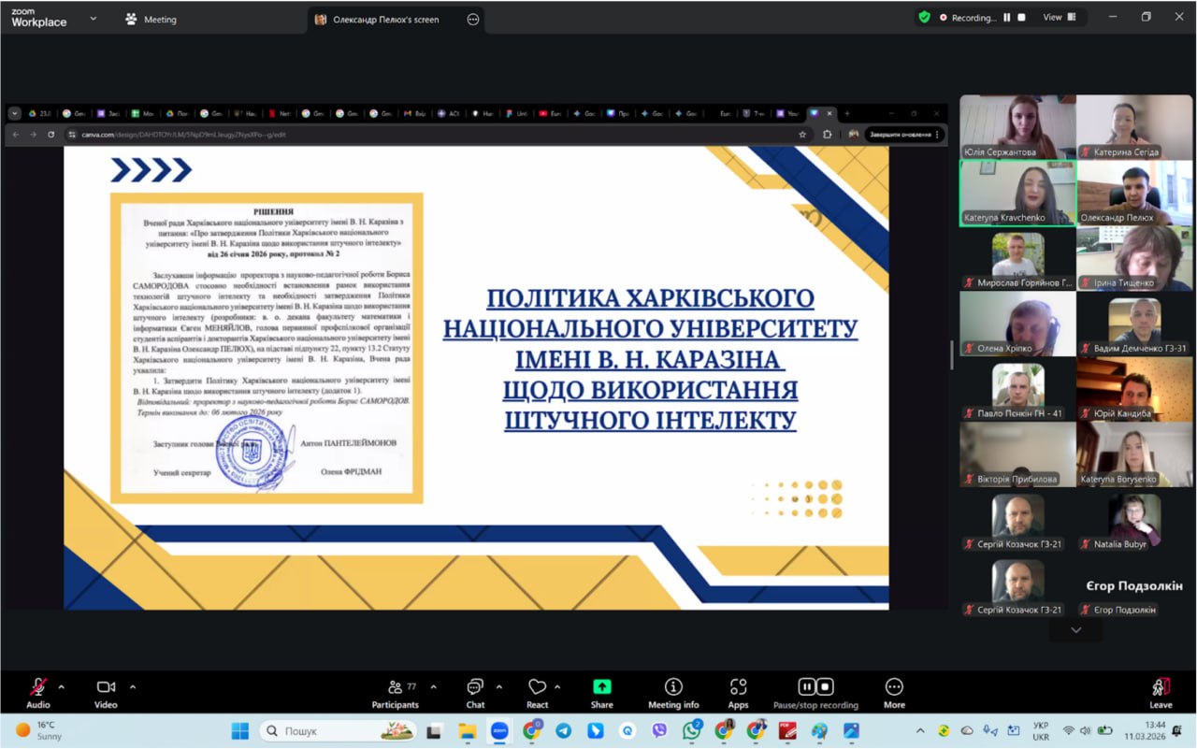Expand video options arrow next to Video

[x=133, y=686]
